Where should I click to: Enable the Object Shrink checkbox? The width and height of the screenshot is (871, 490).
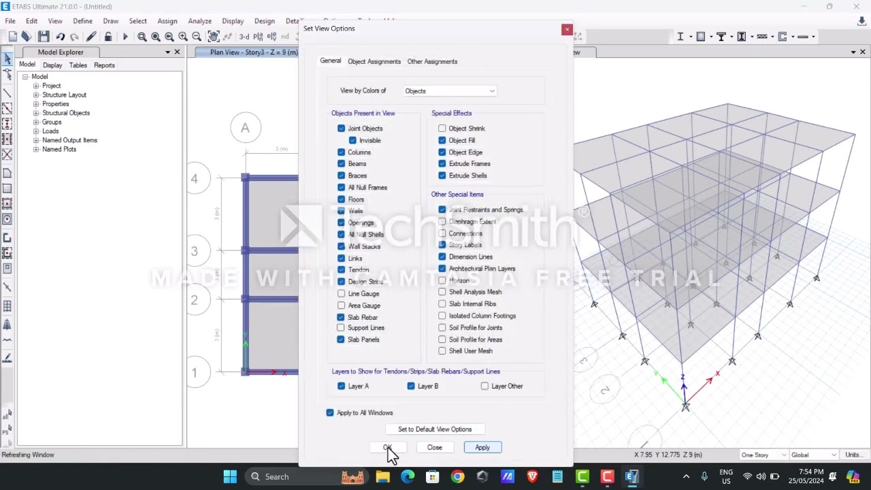[x=442, y=129]
